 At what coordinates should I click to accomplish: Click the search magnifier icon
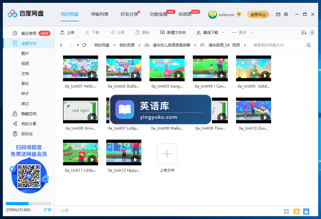[309, 45]
